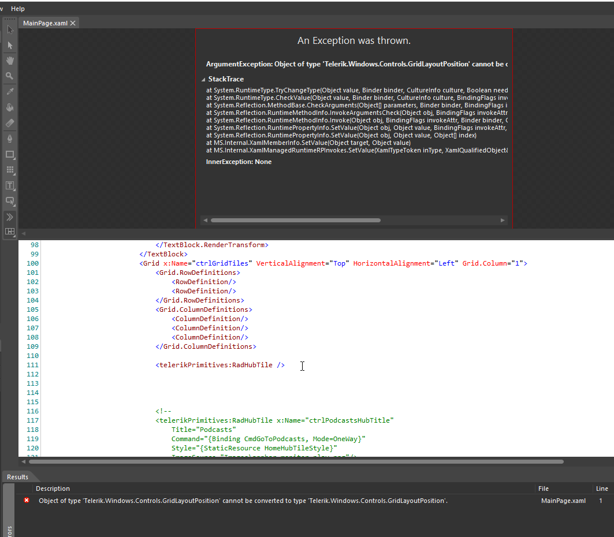Viewport: 614px width, 537px height.
Task: Choose the TextBlock text tool
Action: coord(10,186)
